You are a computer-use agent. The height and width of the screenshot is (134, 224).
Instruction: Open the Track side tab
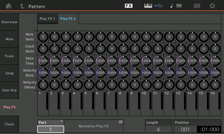[x=10, y=56]
